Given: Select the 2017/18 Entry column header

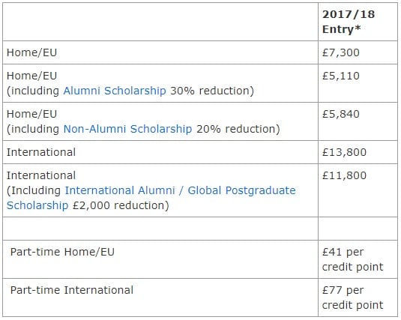Looking at the screenshot, I should (349, 22).
